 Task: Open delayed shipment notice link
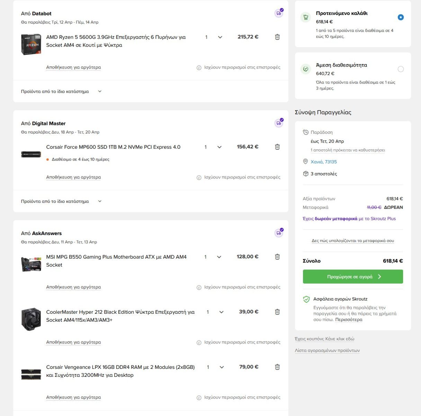point(348,150)
